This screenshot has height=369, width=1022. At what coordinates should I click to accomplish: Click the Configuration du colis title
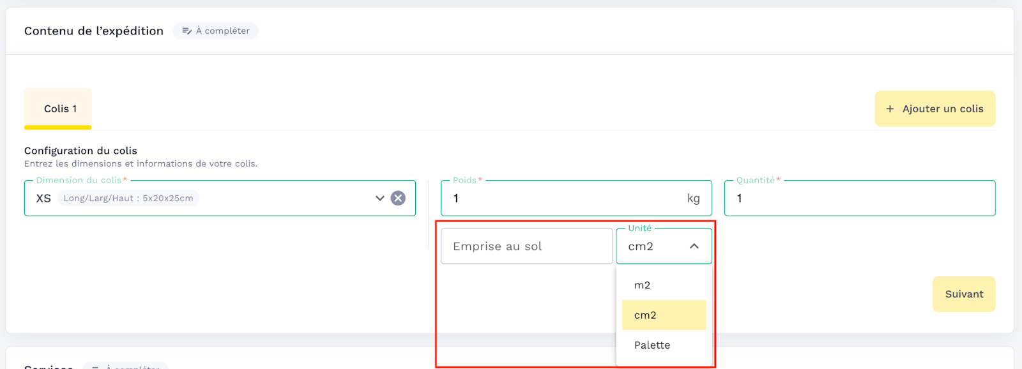coord(80,151)
